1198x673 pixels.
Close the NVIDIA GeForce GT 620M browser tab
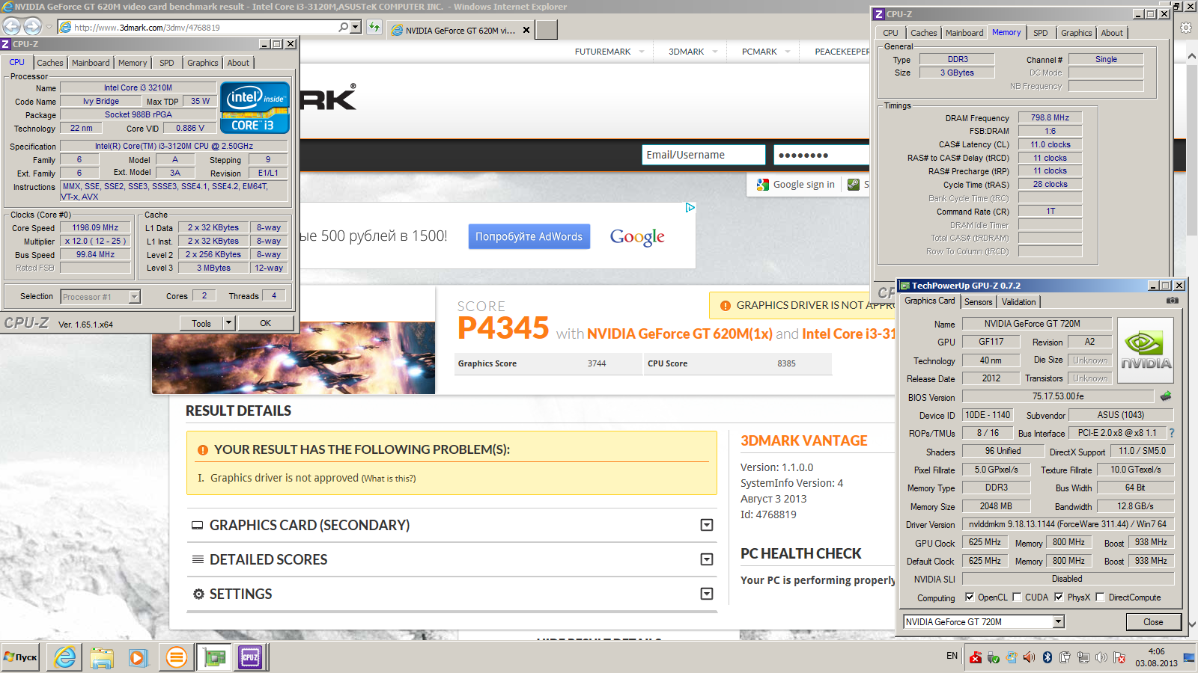(x=526, y=31)
